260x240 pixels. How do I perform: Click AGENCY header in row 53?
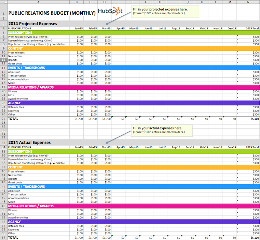click(x=14, y=222)
